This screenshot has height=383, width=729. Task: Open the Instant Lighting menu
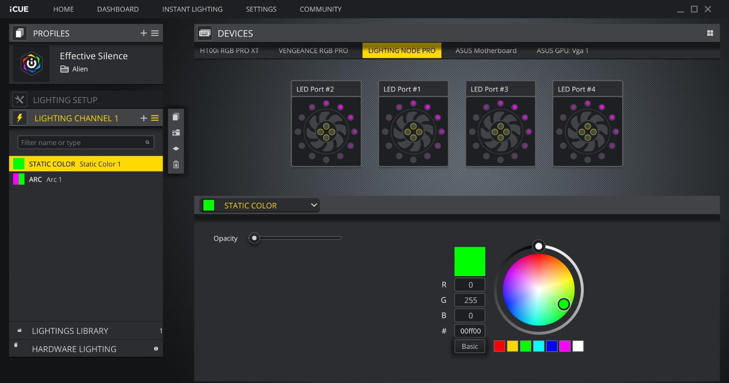192,9
